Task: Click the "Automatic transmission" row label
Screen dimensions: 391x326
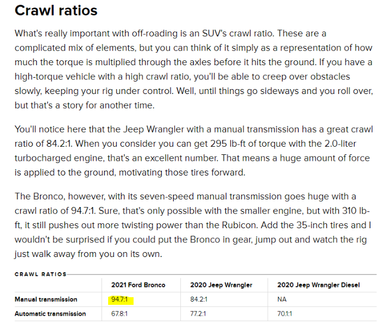Action: (50, 314)
